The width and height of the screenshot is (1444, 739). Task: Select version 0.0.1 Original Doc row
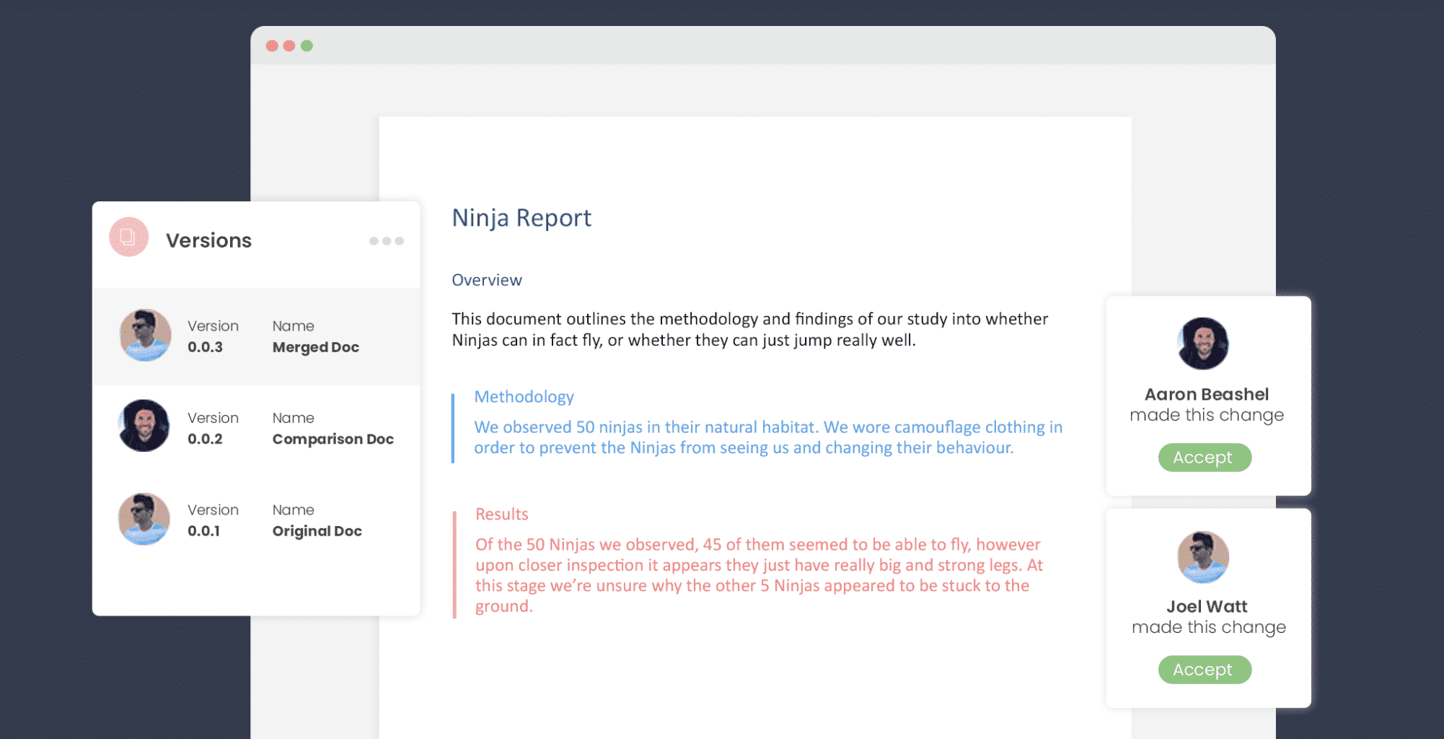pos(256,520)
